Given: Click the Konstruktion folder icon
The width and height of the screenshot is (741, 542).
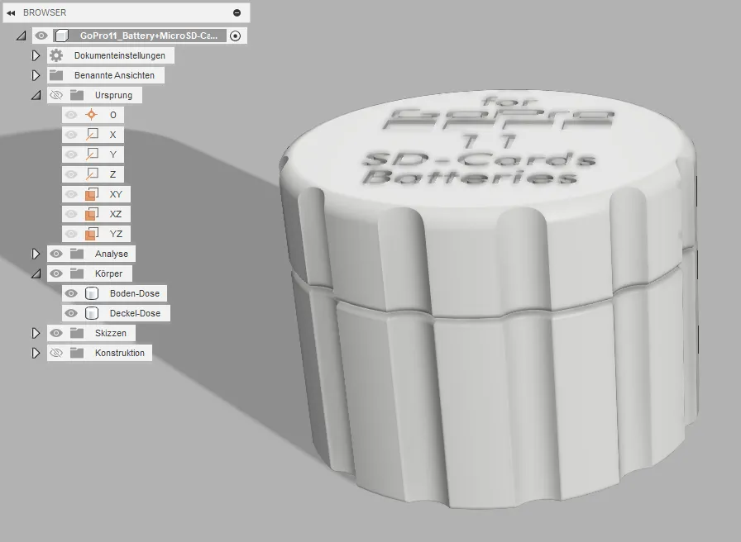Looking at the screenshot, I should click(77, 353).
